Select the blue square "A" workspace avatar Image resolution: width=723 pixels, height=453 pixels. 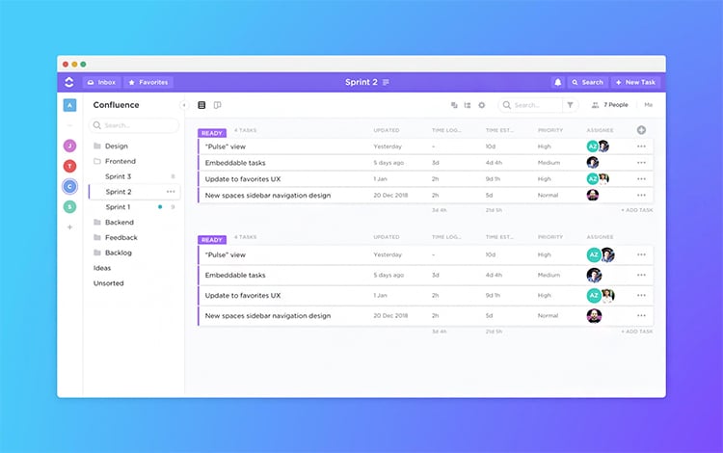point(69,105)
